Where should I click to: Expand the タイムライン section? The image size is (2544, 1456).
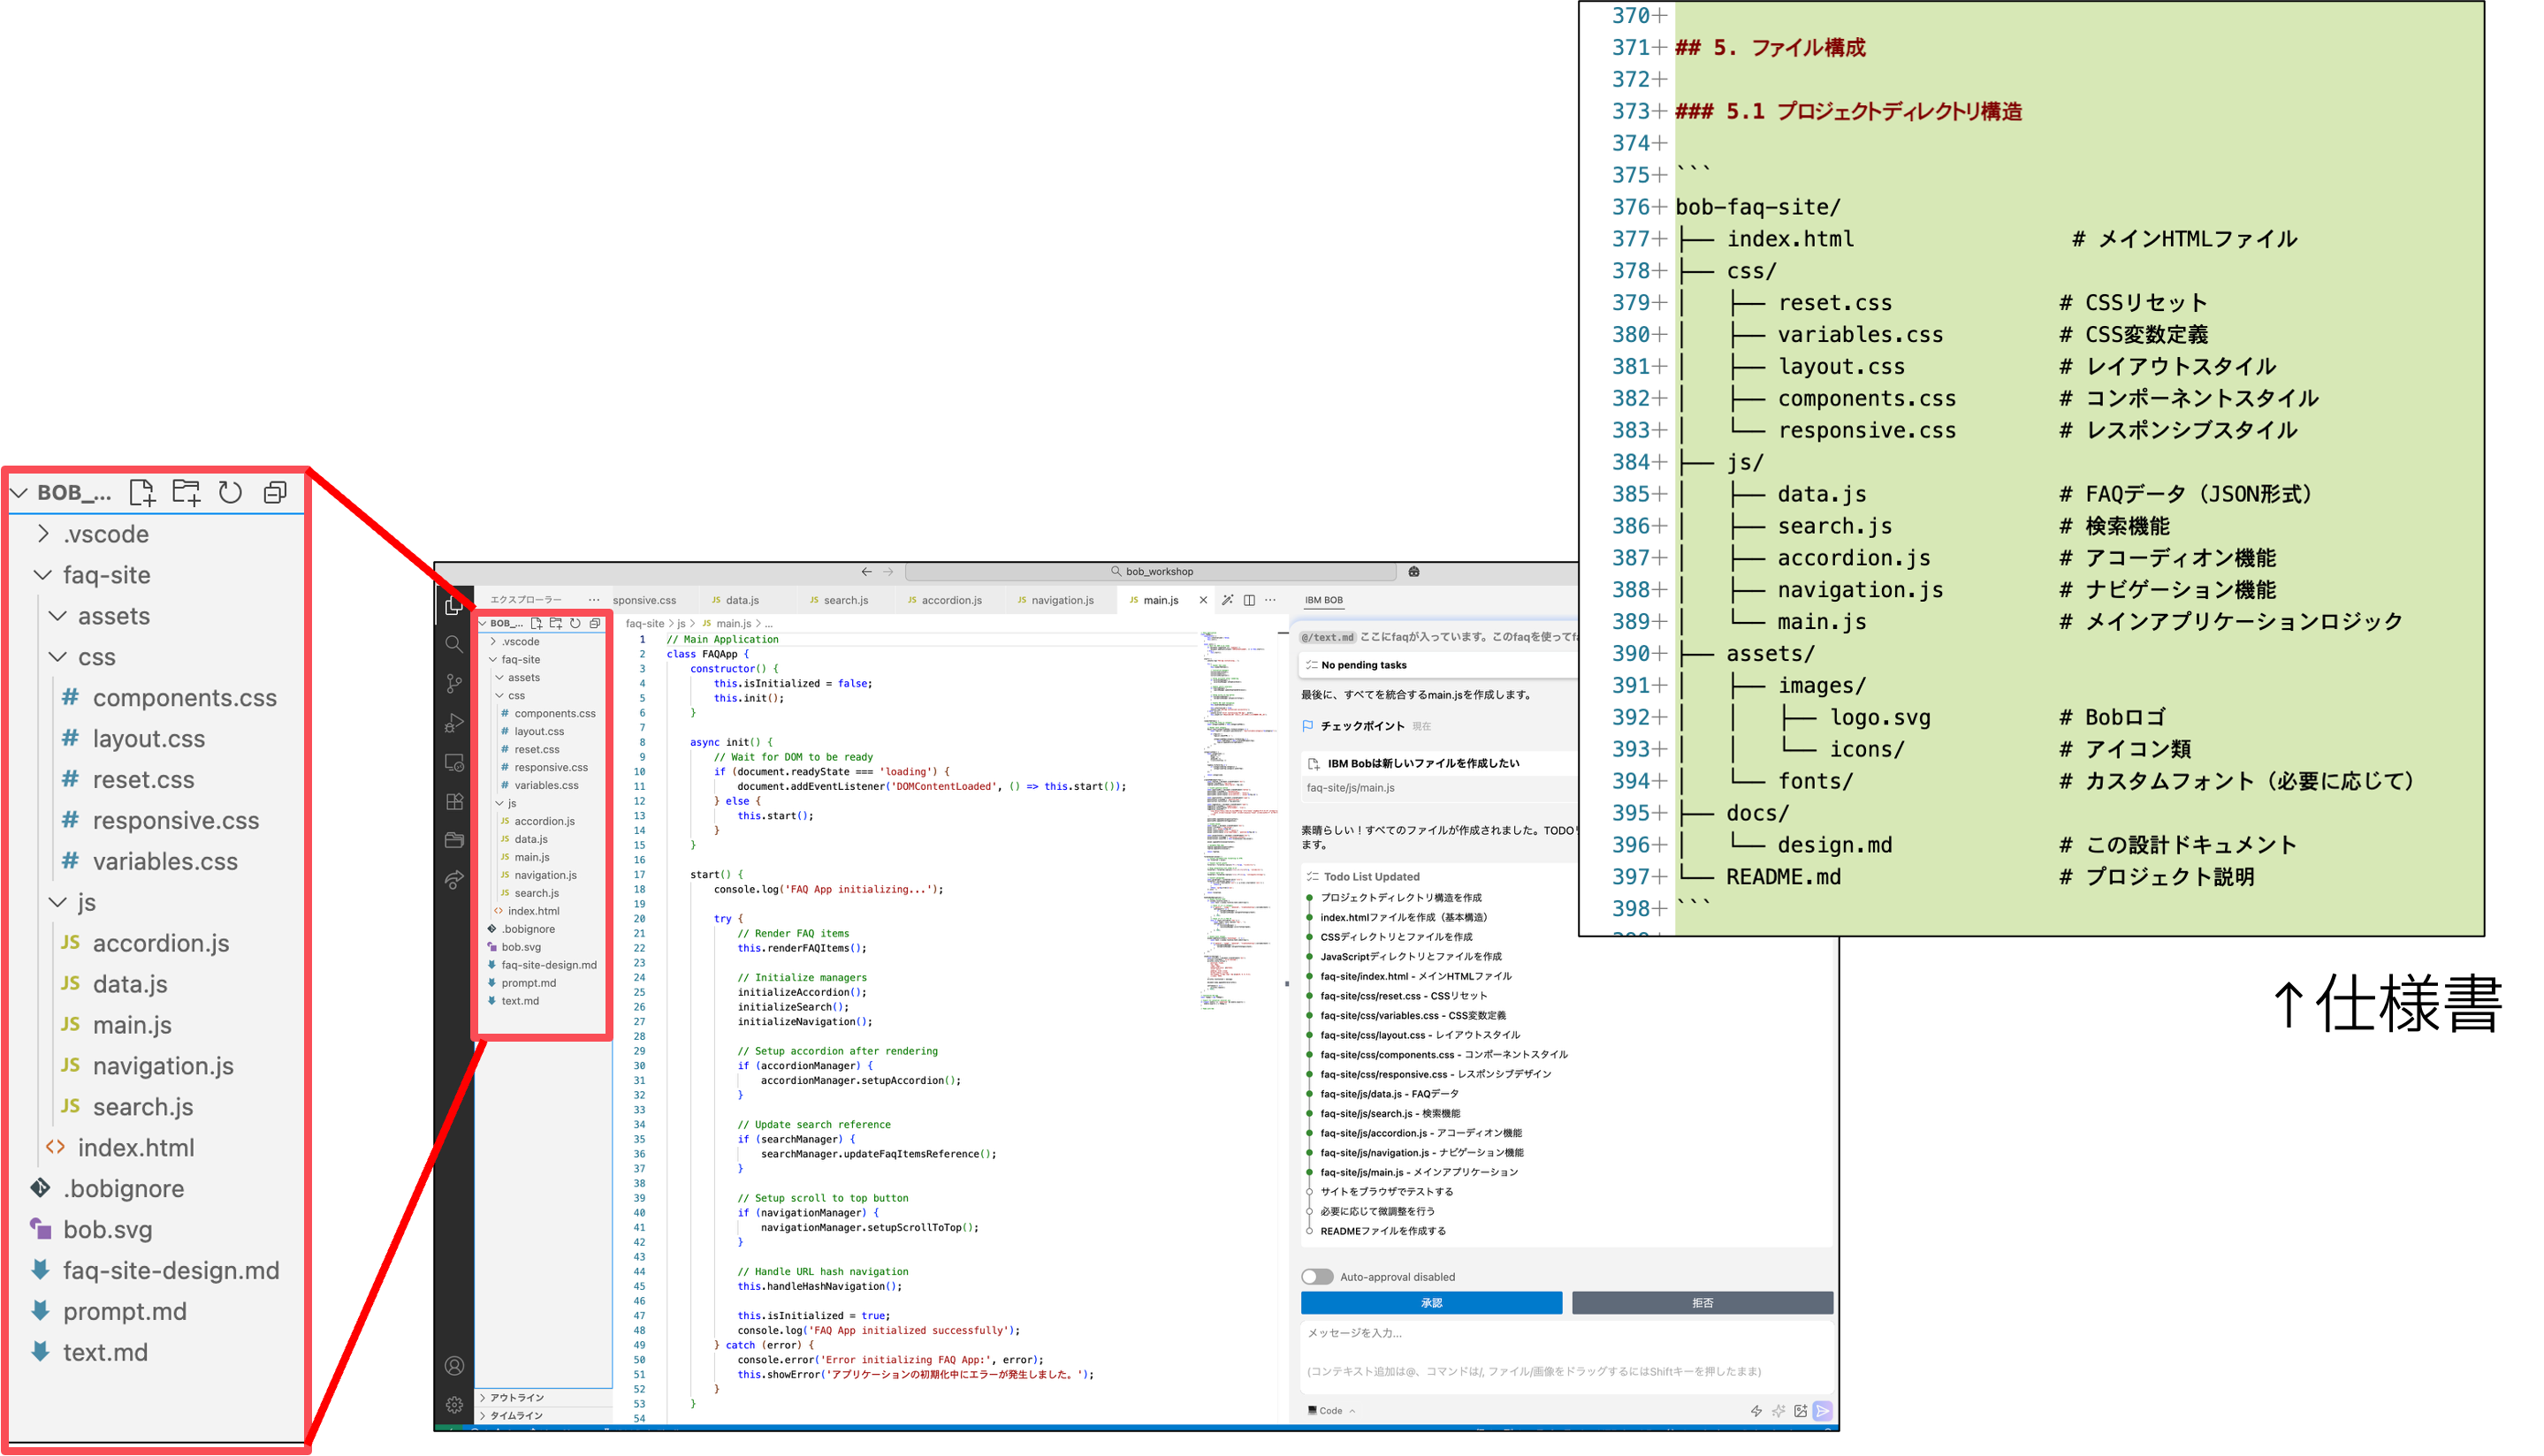coord(545,1416)
